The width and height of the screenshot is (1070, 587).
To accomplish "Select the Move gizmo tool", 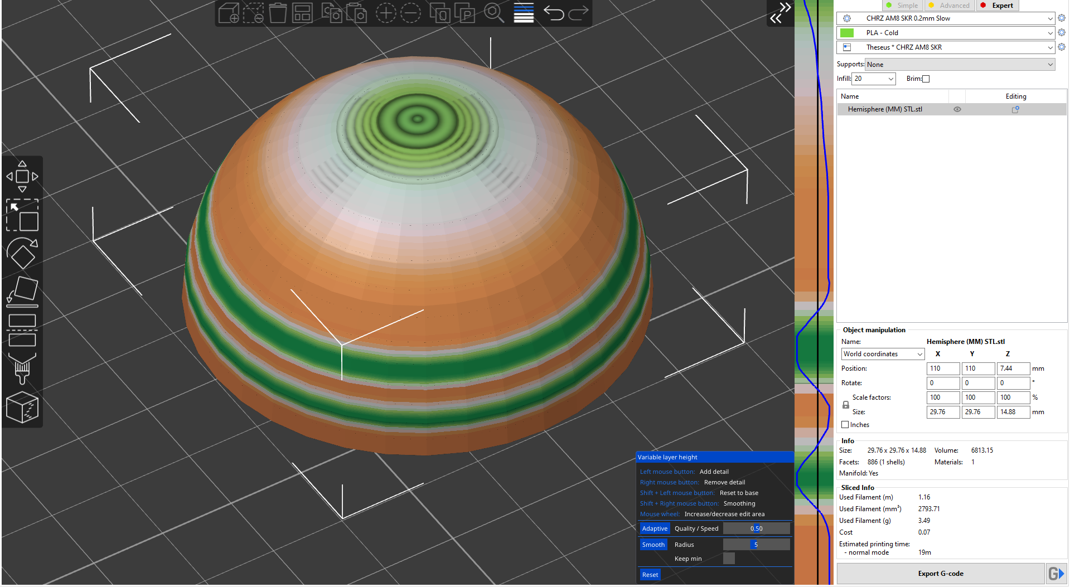I will point(22,177).
